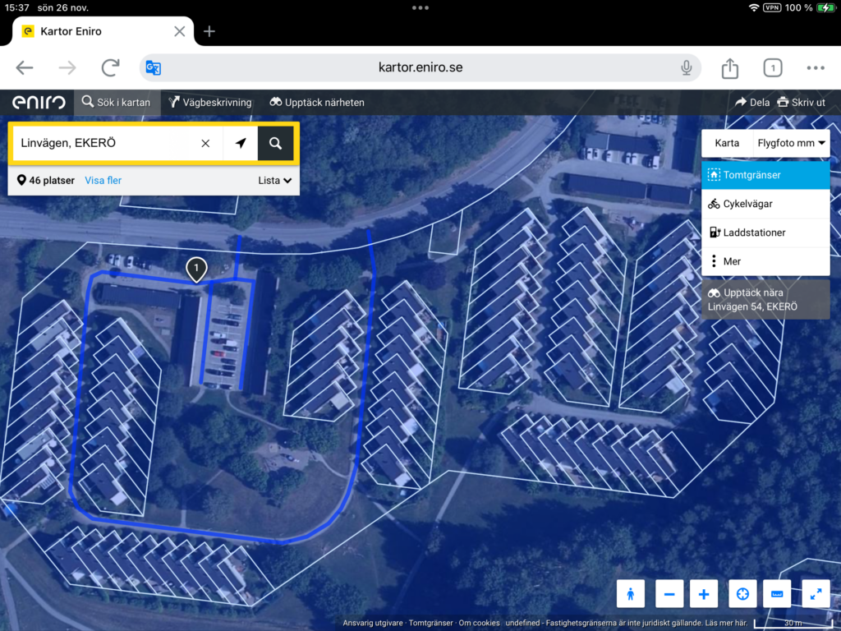Toggle Cykelvägar bike paths layer
Screen dimensions: 841x631
[765, 204]
